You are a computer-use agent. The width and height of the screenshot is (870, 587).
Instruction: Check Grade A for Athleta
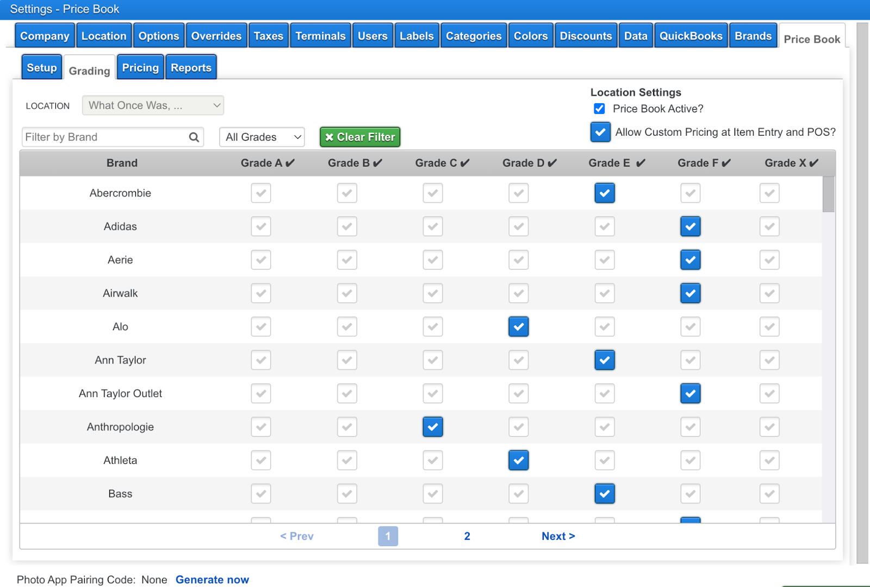(261, 460)
